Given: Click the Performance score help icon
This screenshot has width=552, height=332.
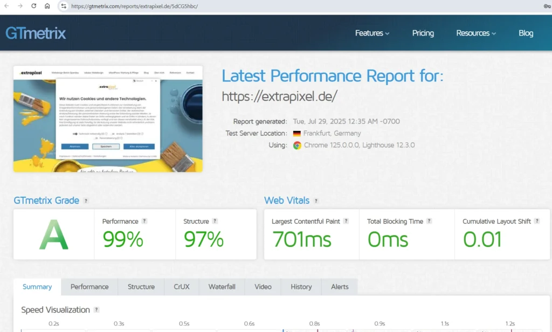Looking at the screenshot, I should coord(144,221).
